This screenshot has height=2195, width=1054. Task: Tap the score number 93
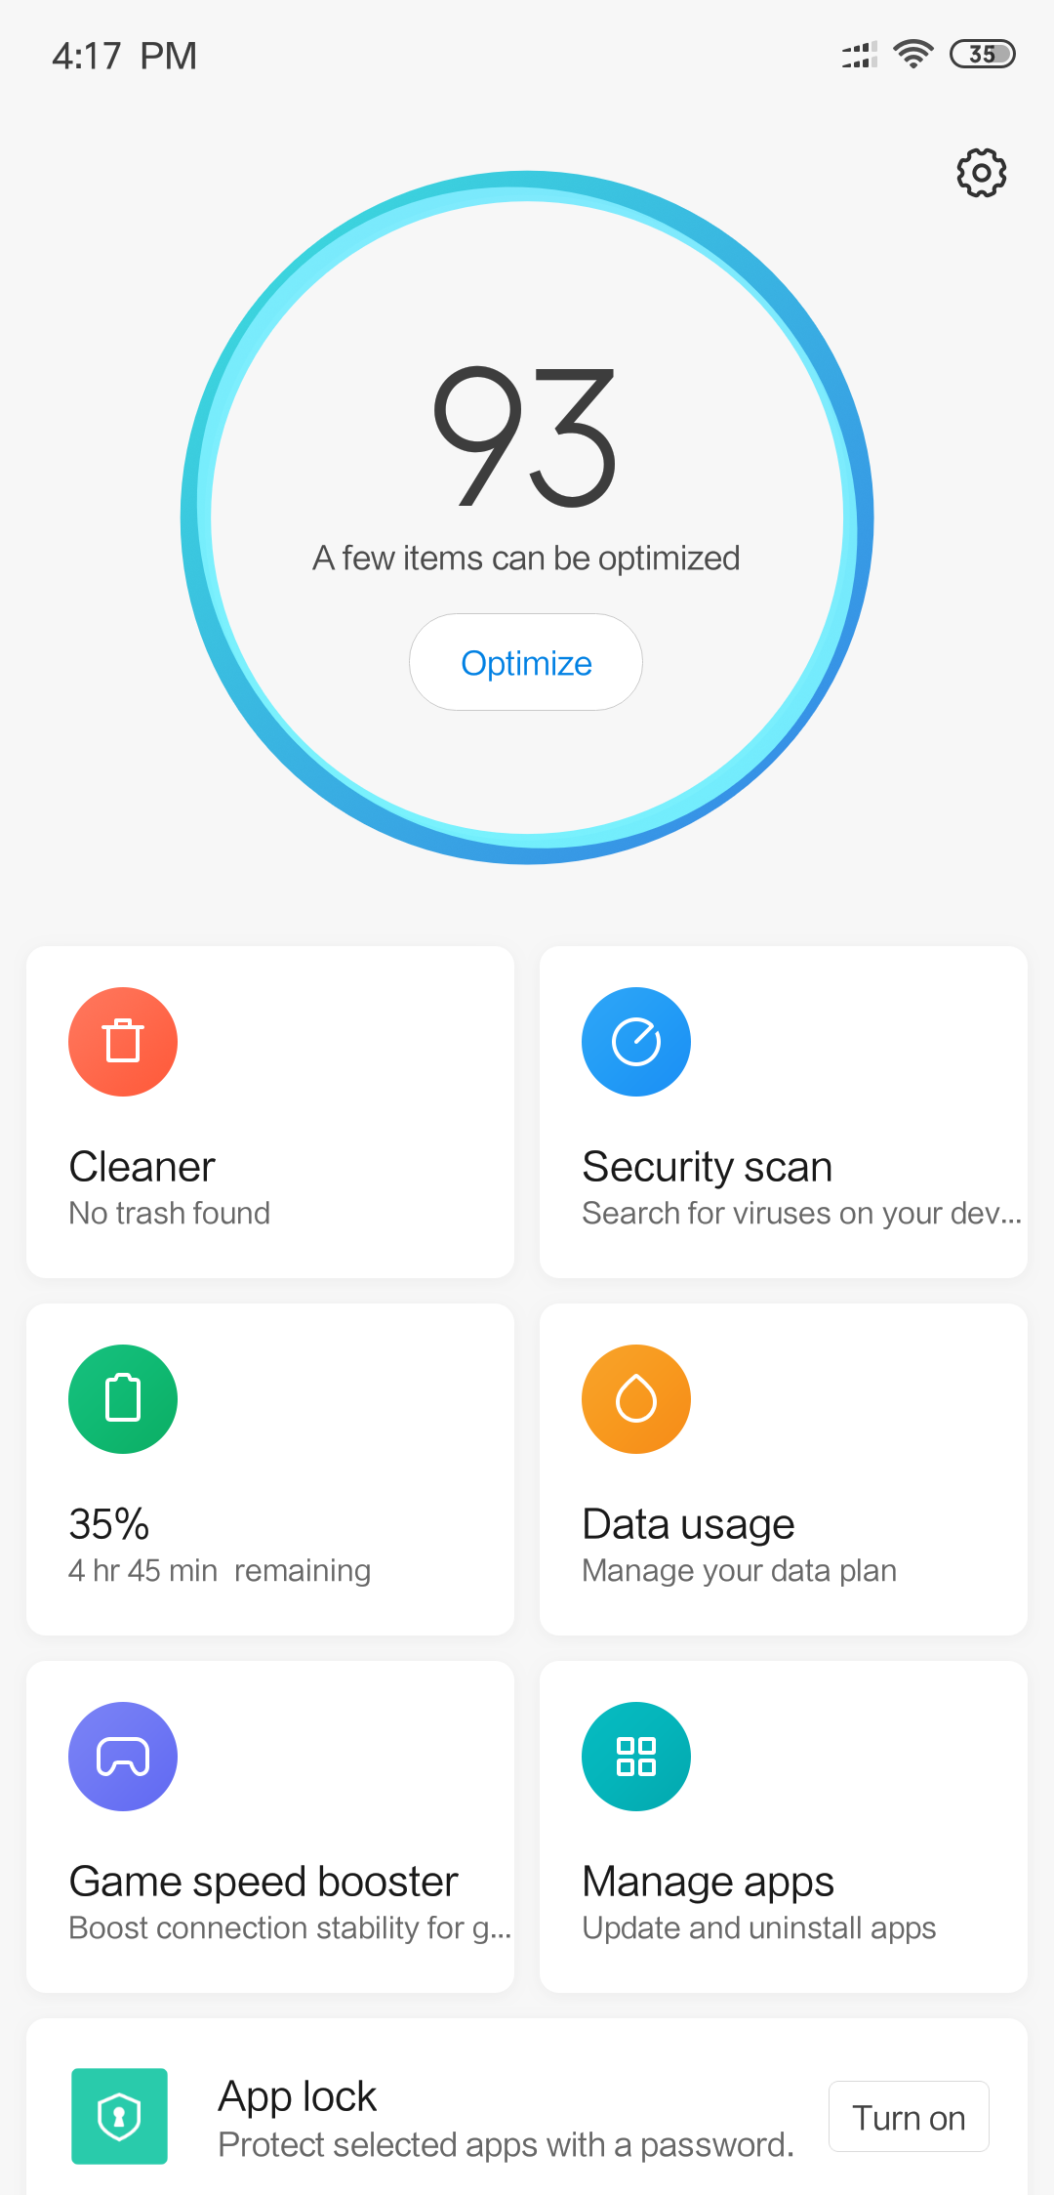click(x=526, y=437)
